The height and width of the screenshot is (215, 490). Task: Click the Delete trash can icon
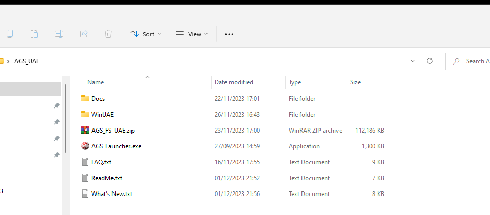click(x=108, y=34)
